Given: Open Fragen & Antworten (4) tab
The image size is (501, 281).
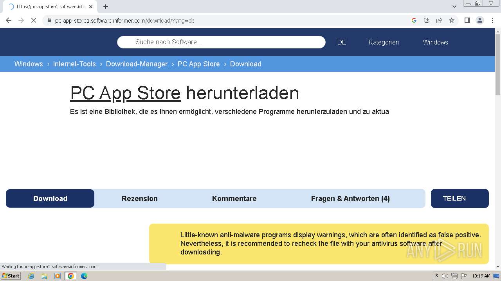Looking at the screenshot, I should 350,198.
